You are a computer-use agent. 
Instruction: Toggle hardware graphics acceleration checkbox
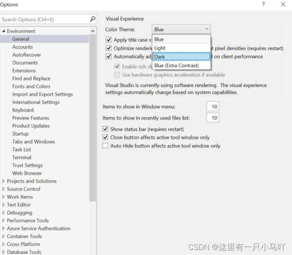pos(117,75)
